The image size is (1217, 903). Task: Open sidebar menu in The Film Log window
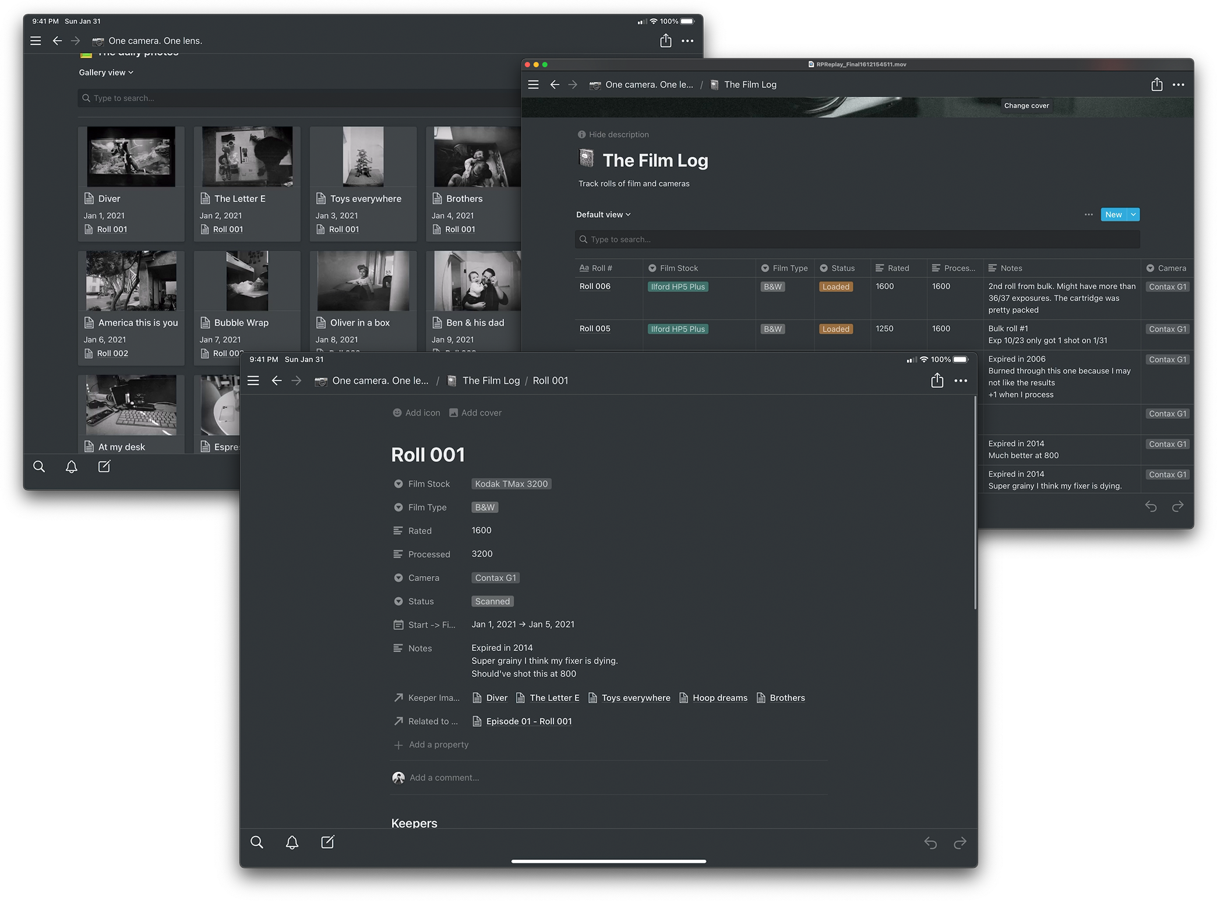tap(533, 84)
